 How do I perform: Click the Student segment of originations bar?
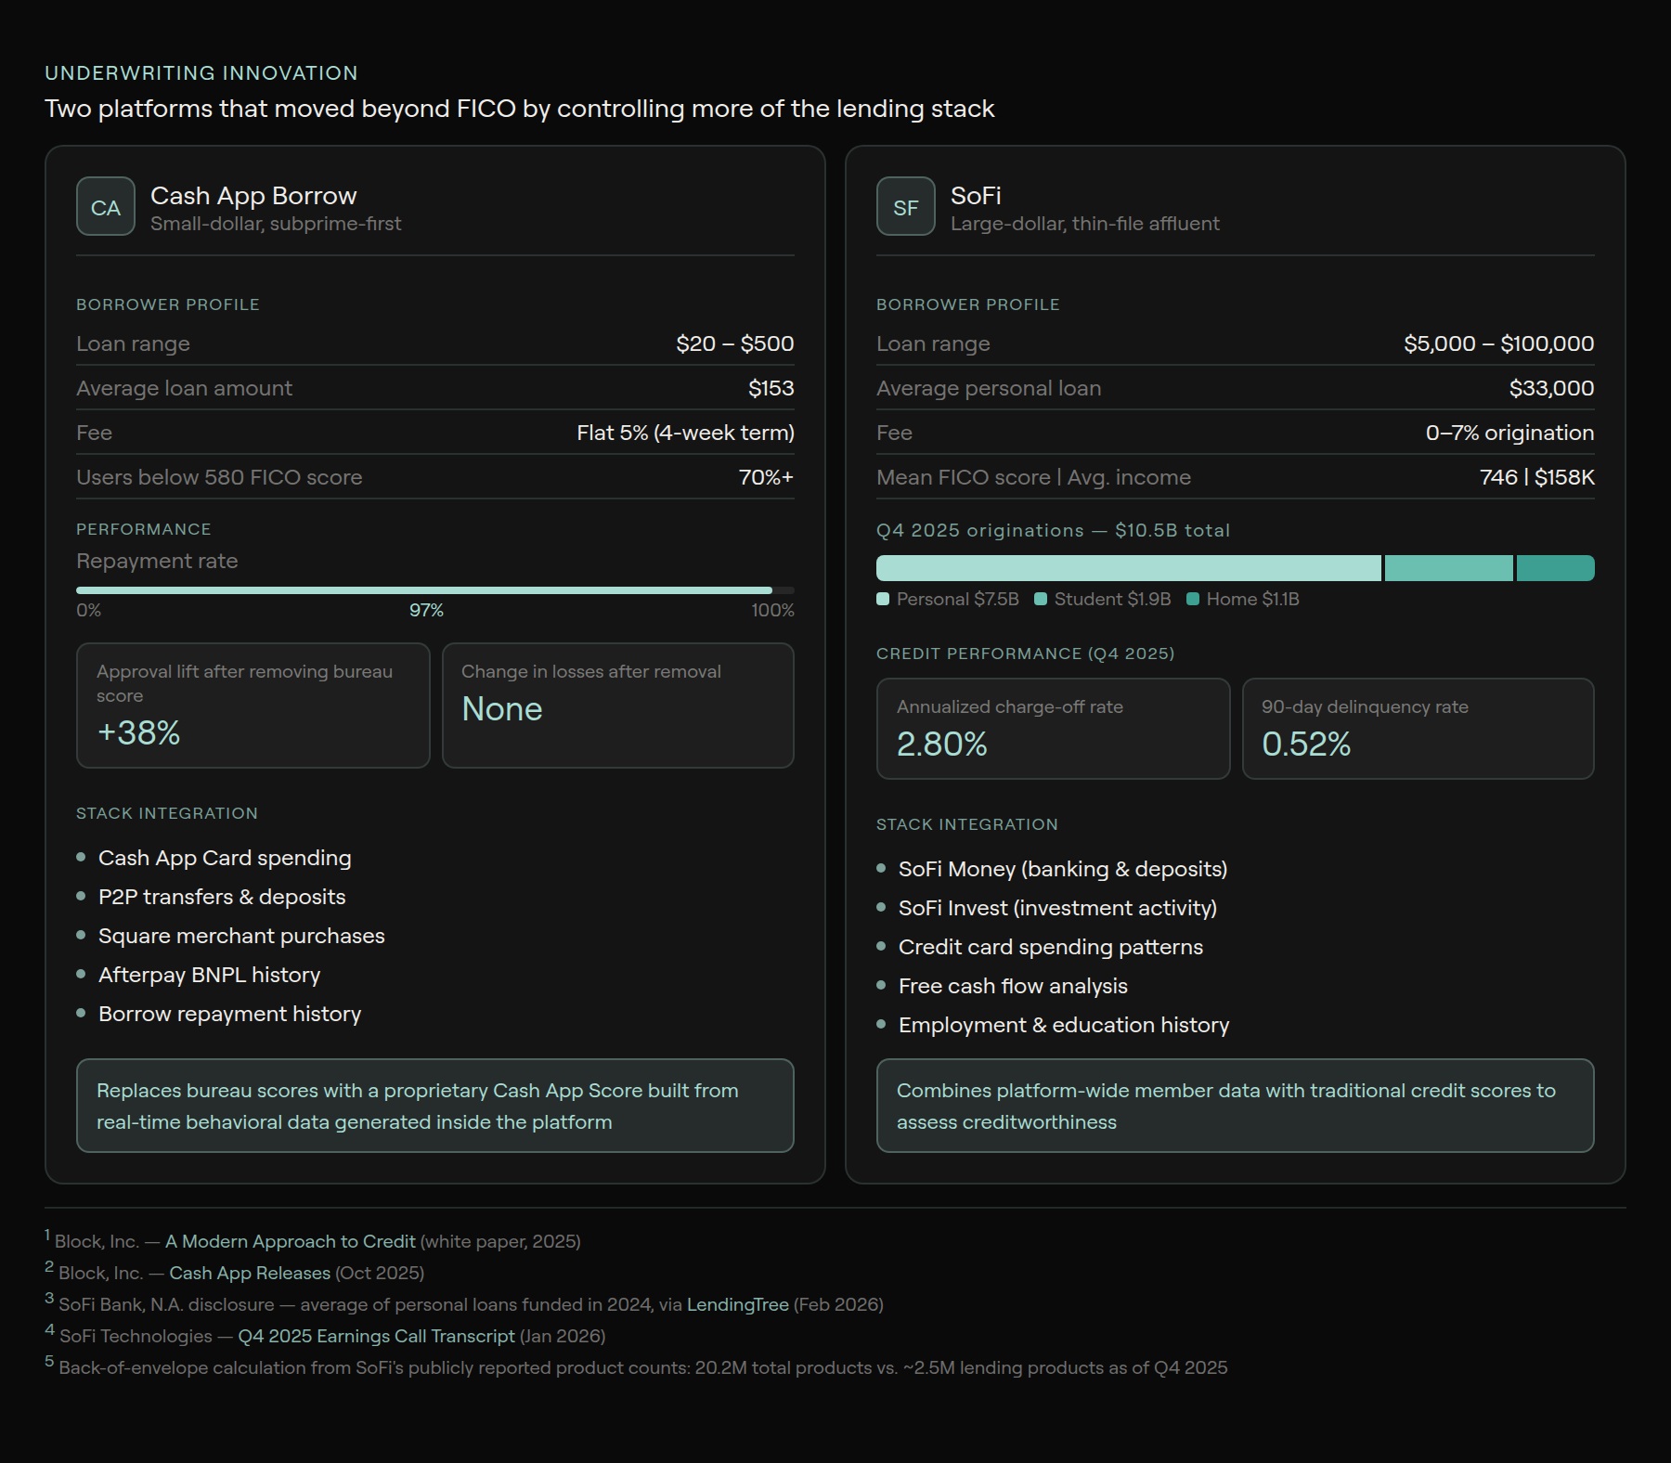click(1448, 568)
